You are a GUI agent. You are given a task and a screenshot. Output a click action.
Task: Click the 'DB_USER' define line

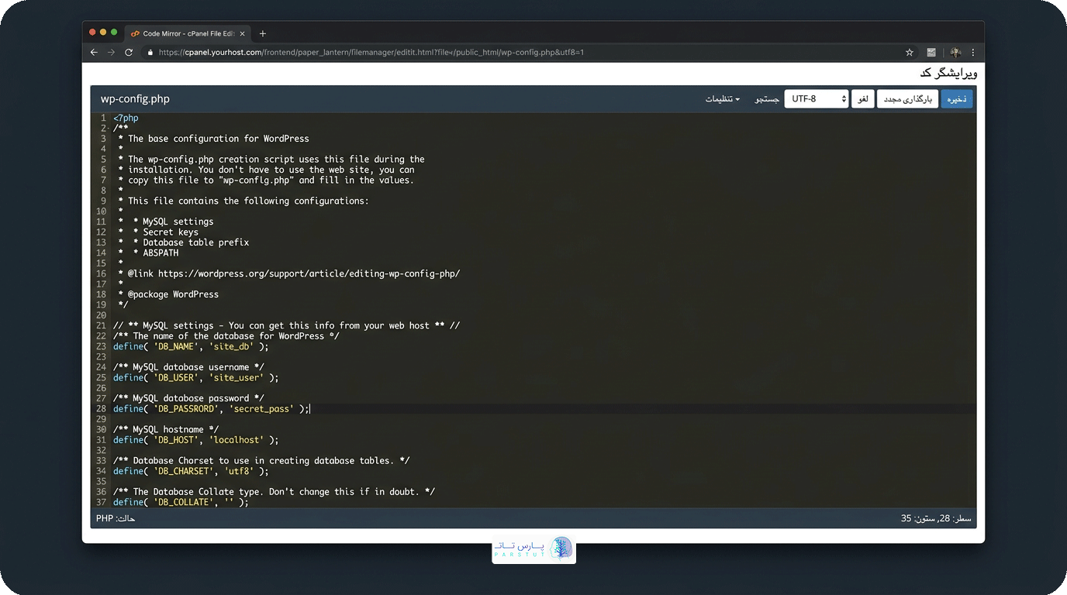click(x=195, y=378)
